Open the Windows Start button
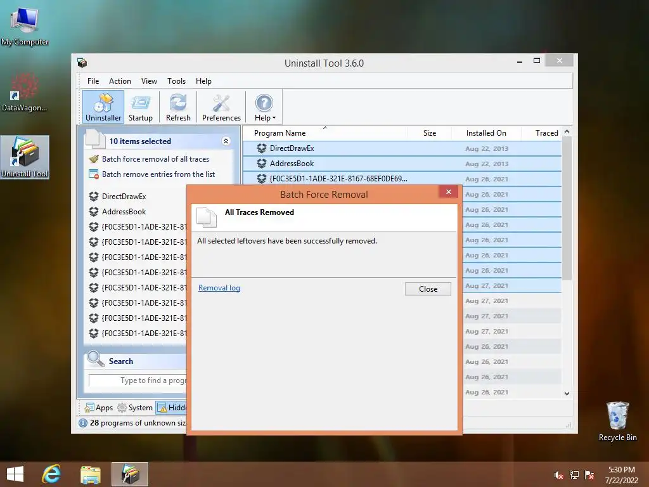 15,474
